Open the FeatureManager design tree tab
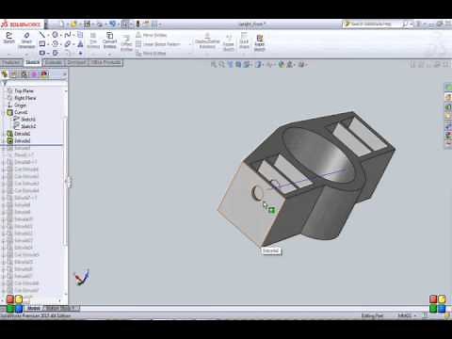 tap(5, 74)
